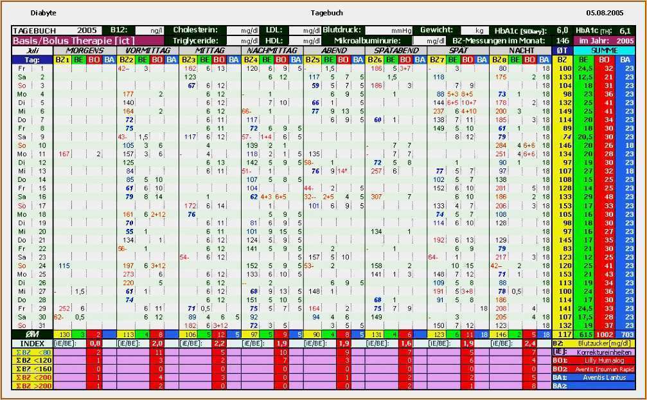The height and width of the screenshot is (400, 647).
Task: Click the Mikroalbuminurie mg/dl field
Action: click(x=428, y=41)
